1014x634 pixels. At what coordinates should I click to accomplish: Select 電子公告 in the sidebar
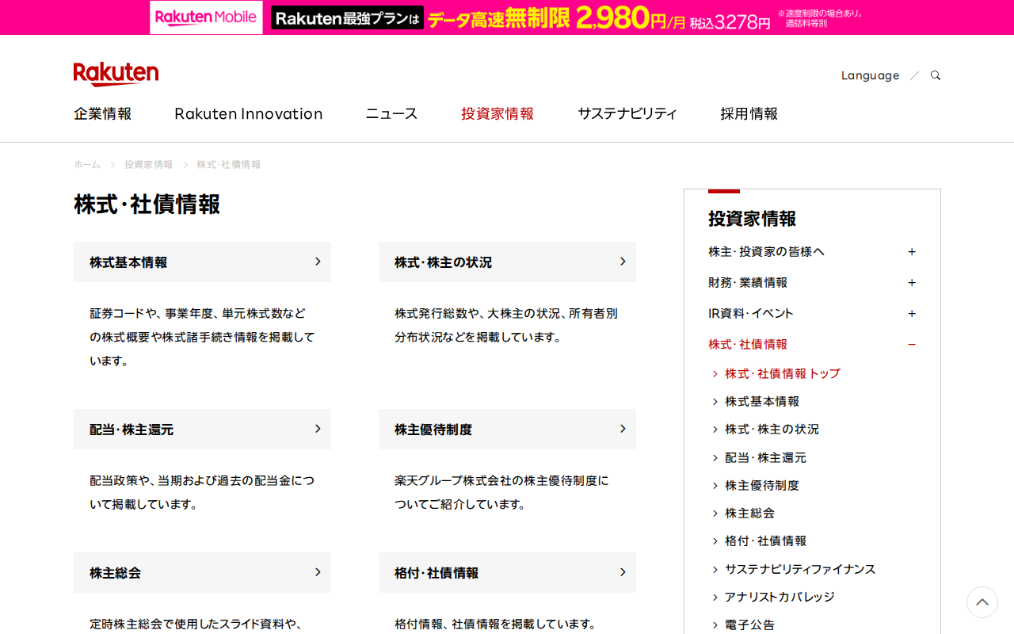click(x=751, y=624)
